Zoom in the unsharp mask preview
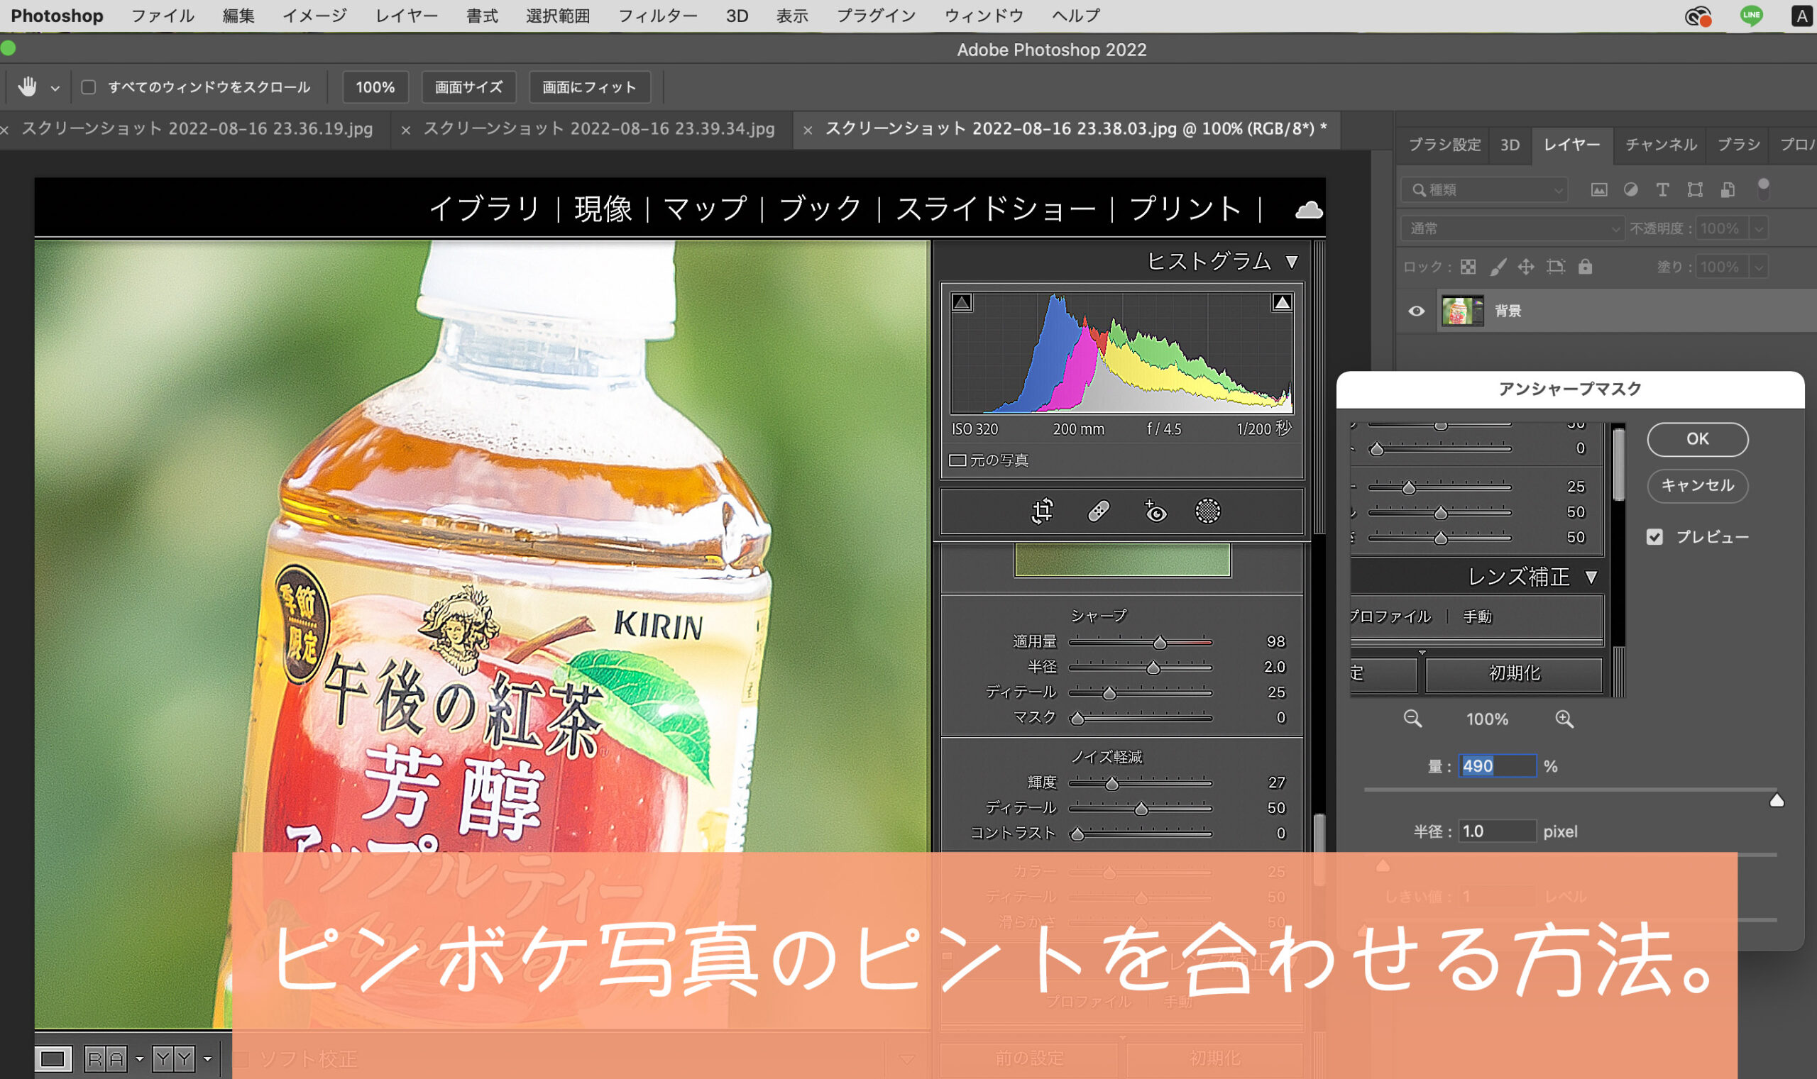The height and width of the screenshot is (1079, 1817). coord(1564,719)
